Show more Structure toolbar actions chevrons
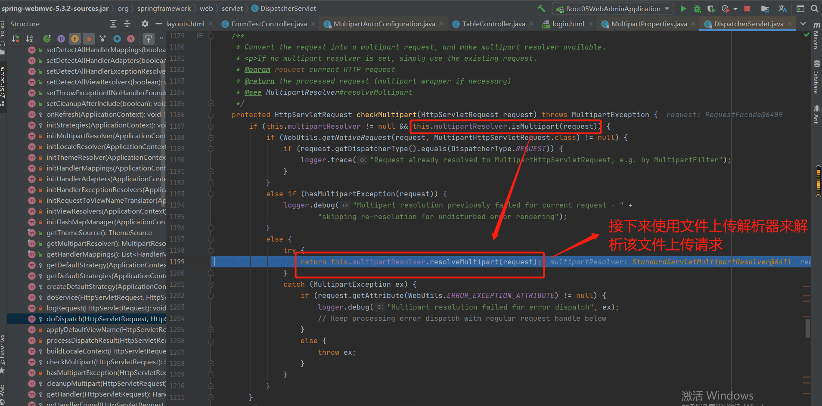Image resolution: width=822 pixels, height=406 pixels. (x=161, y=39)
